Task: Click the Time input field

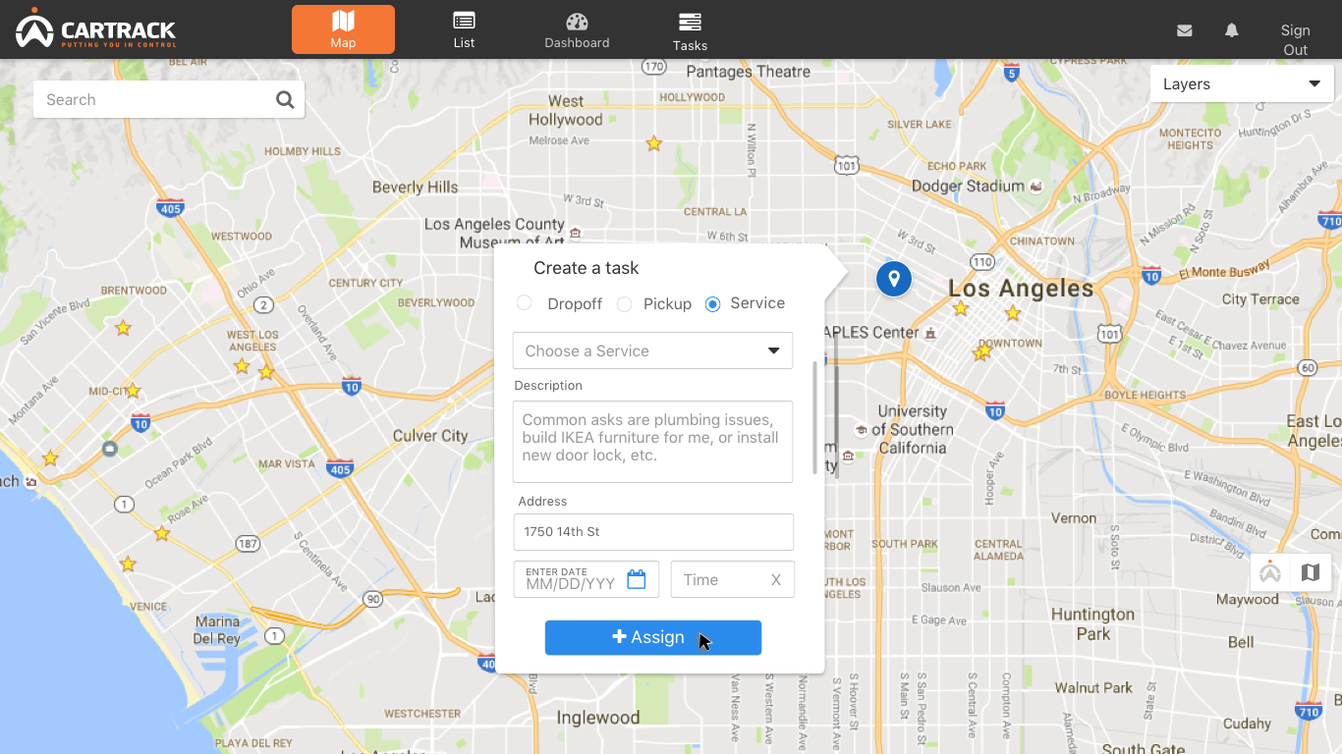Action: (732, 579)
